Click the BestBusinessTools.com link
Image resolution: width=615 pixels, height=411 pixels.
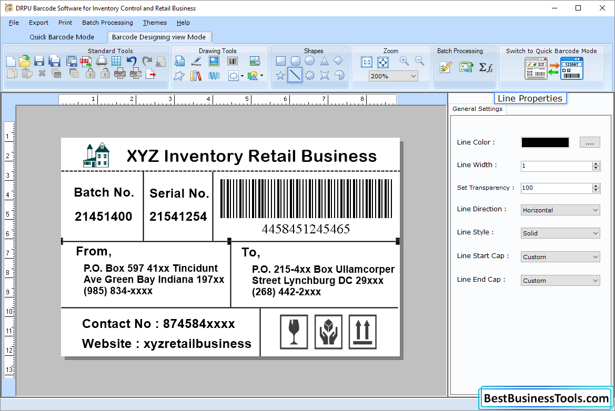546,398
